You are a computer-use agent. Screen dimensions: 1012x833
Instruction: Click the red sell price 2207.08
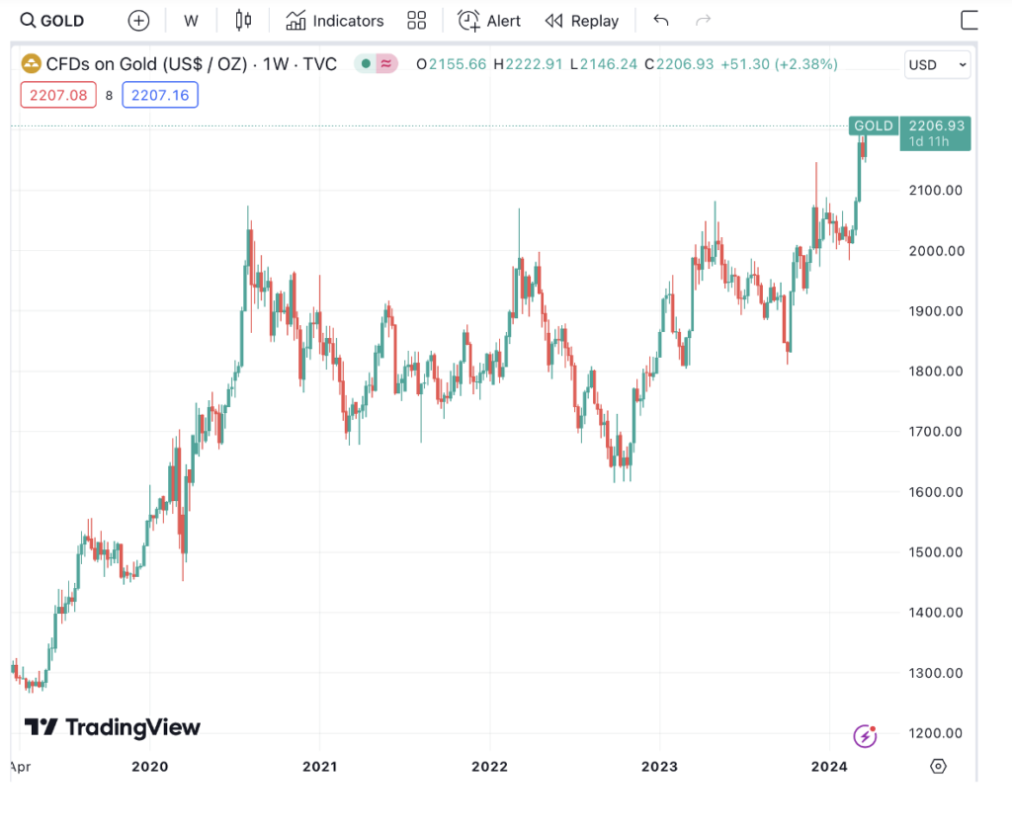tap(58, 95)
